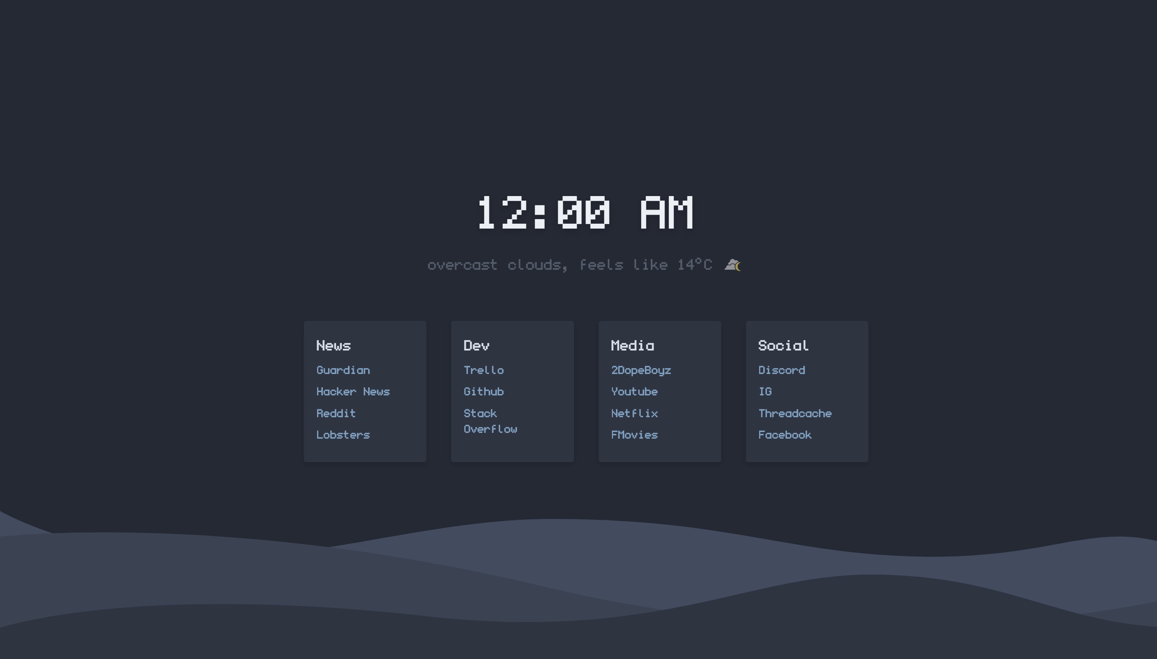Open Github repository page

tap(483, 391)
